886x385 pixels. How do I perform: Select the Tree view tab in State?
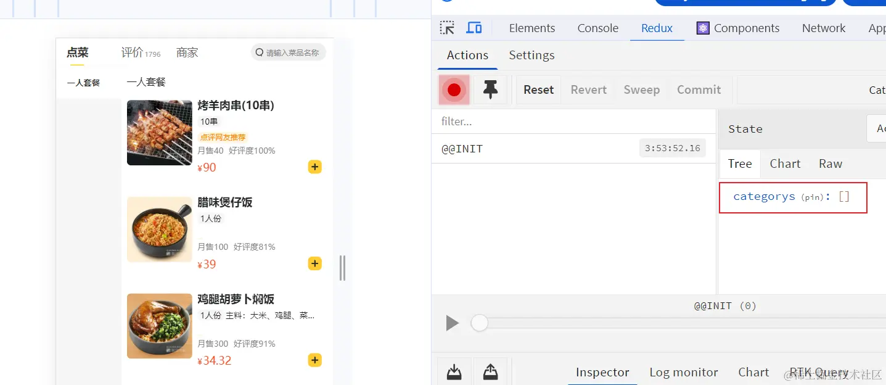tap(740, 164)
